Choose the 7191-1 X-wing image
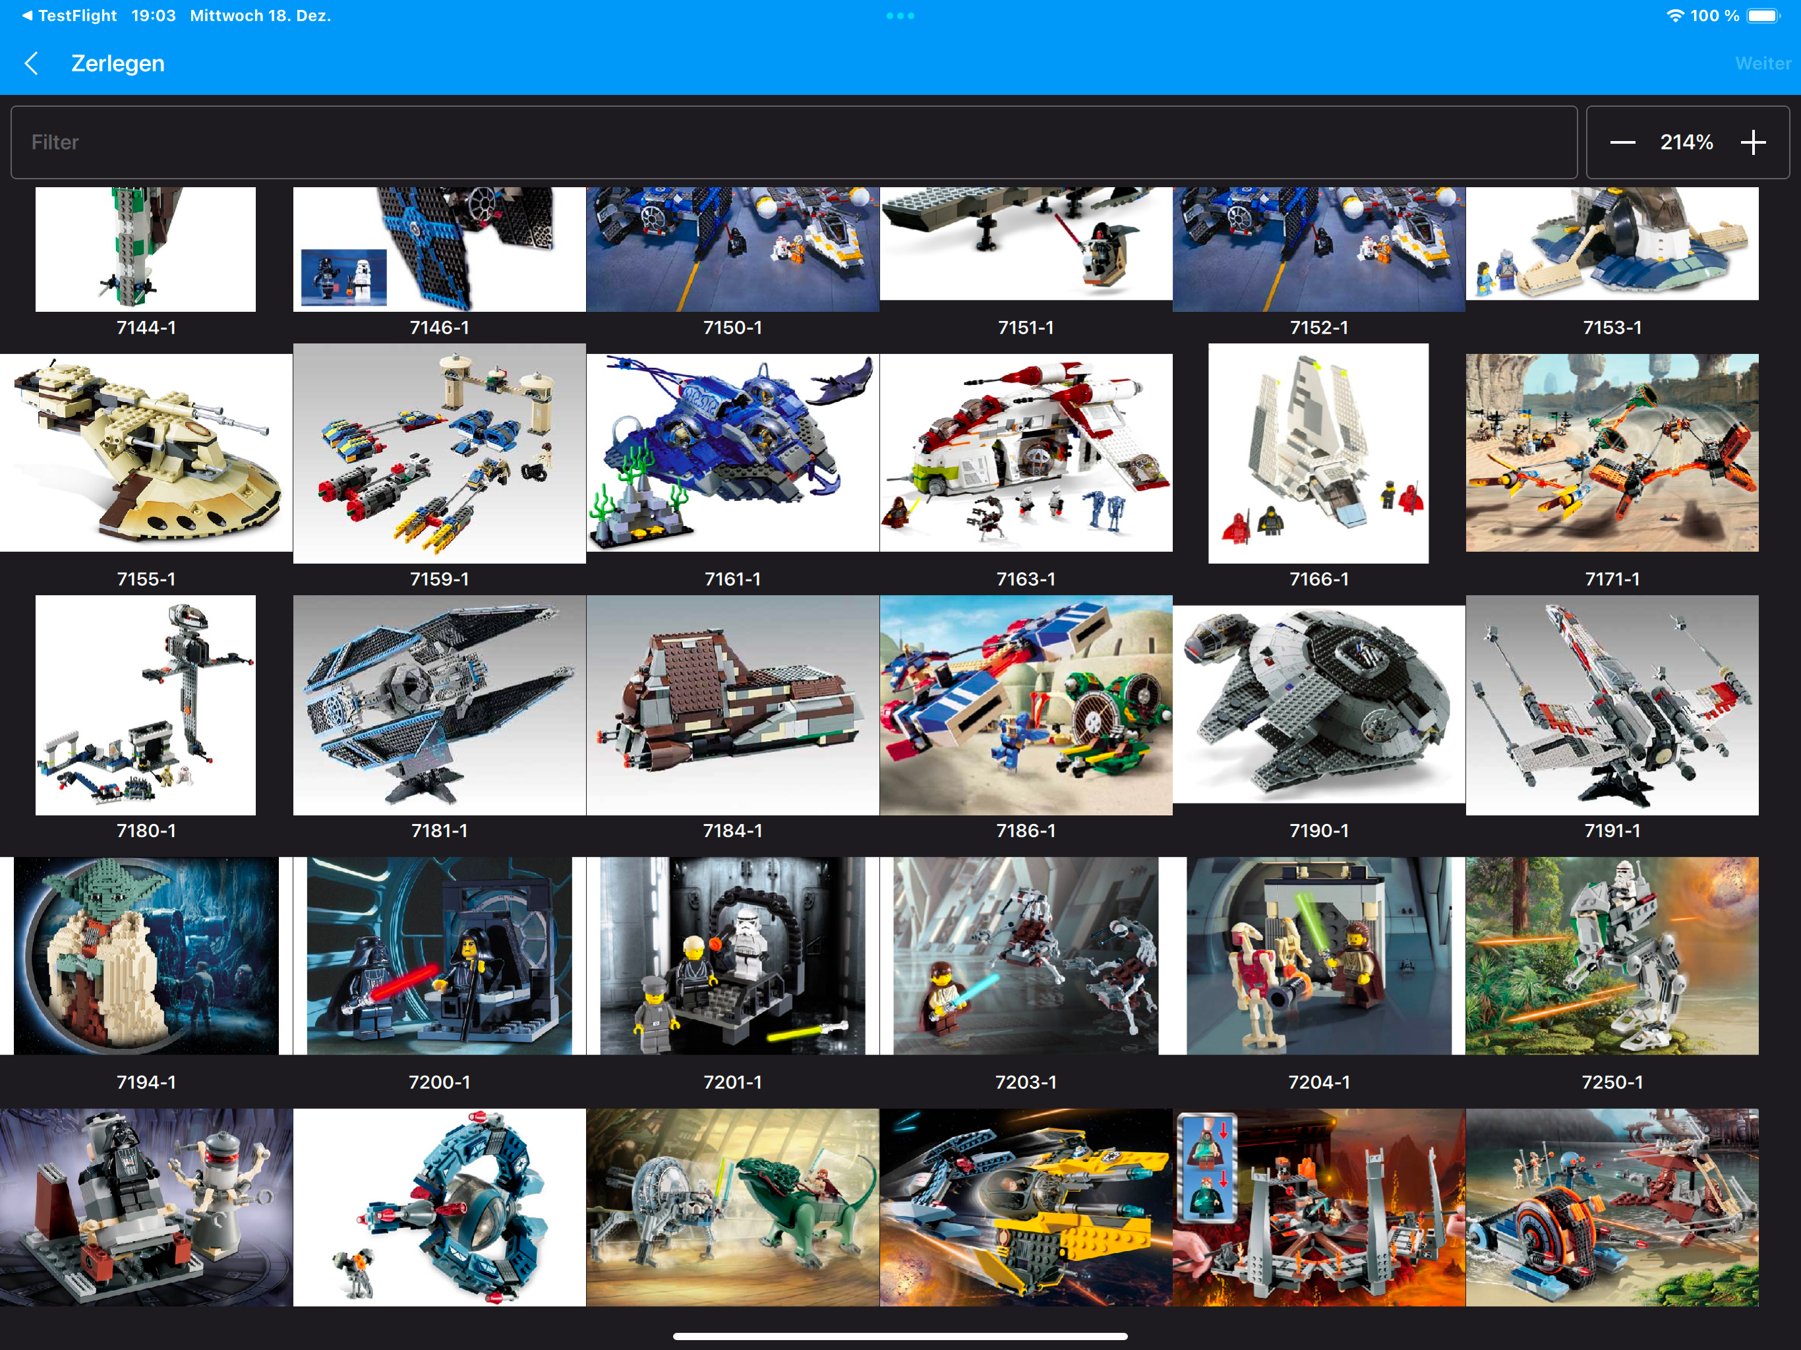This screenshot has width=1801, height=1350. pyautogui.click(x=1612, y=705)
